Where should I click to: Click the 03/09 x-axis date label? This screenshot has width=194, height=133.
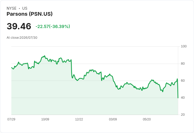pos(113,119)
